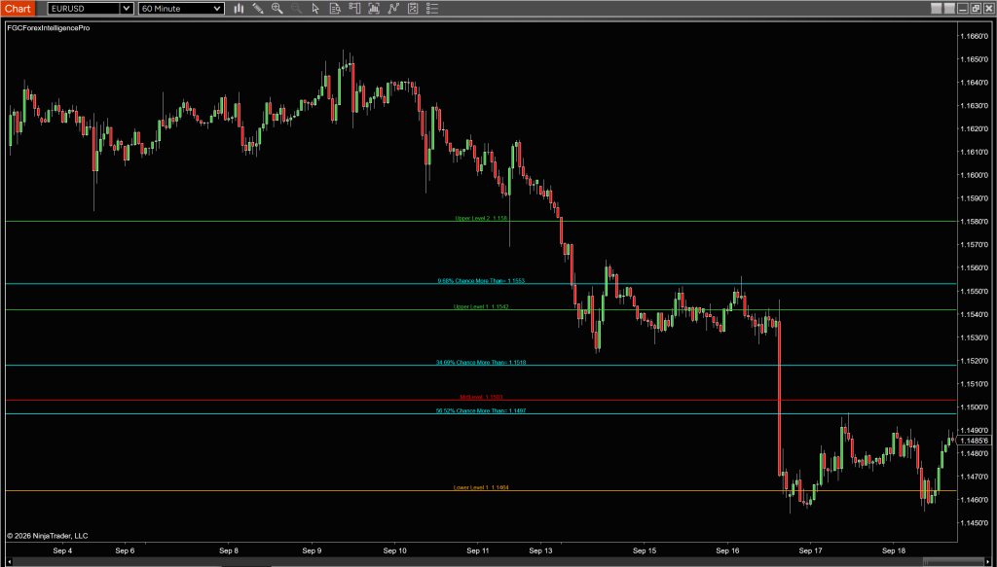
Task: Select the pencil drawing tools icon
Action: pyautogui.click(x=257, y=8)
